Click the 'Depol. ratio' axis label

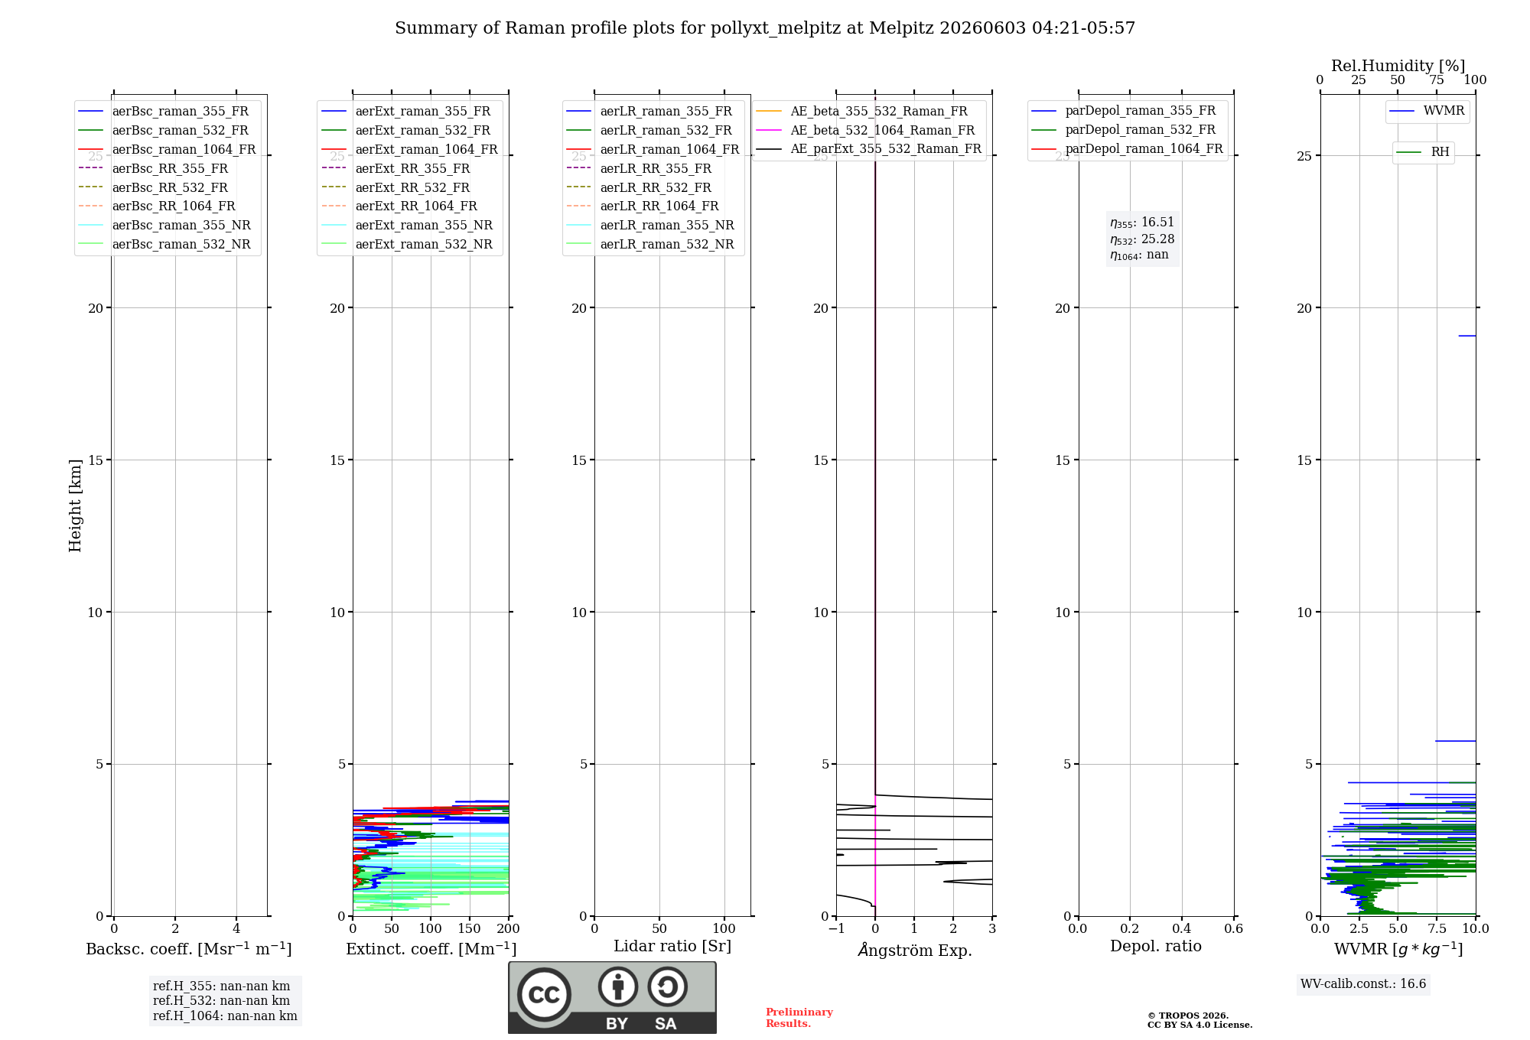coord(1156,947)
